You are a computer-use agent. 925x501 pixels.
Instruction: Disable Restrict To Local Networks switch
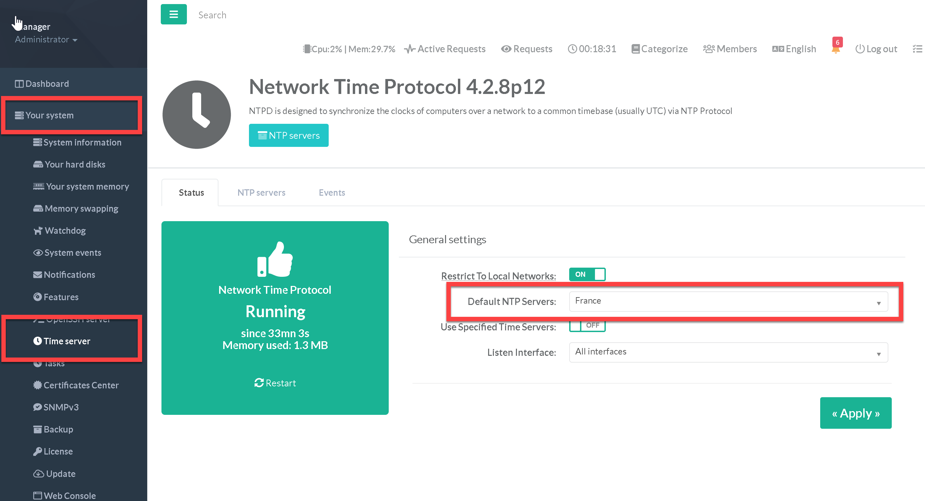pyautogui.click(x=587, y=274)
